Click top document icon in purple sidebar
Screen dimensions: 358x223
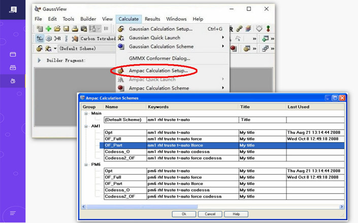click(x=13, y=10)
